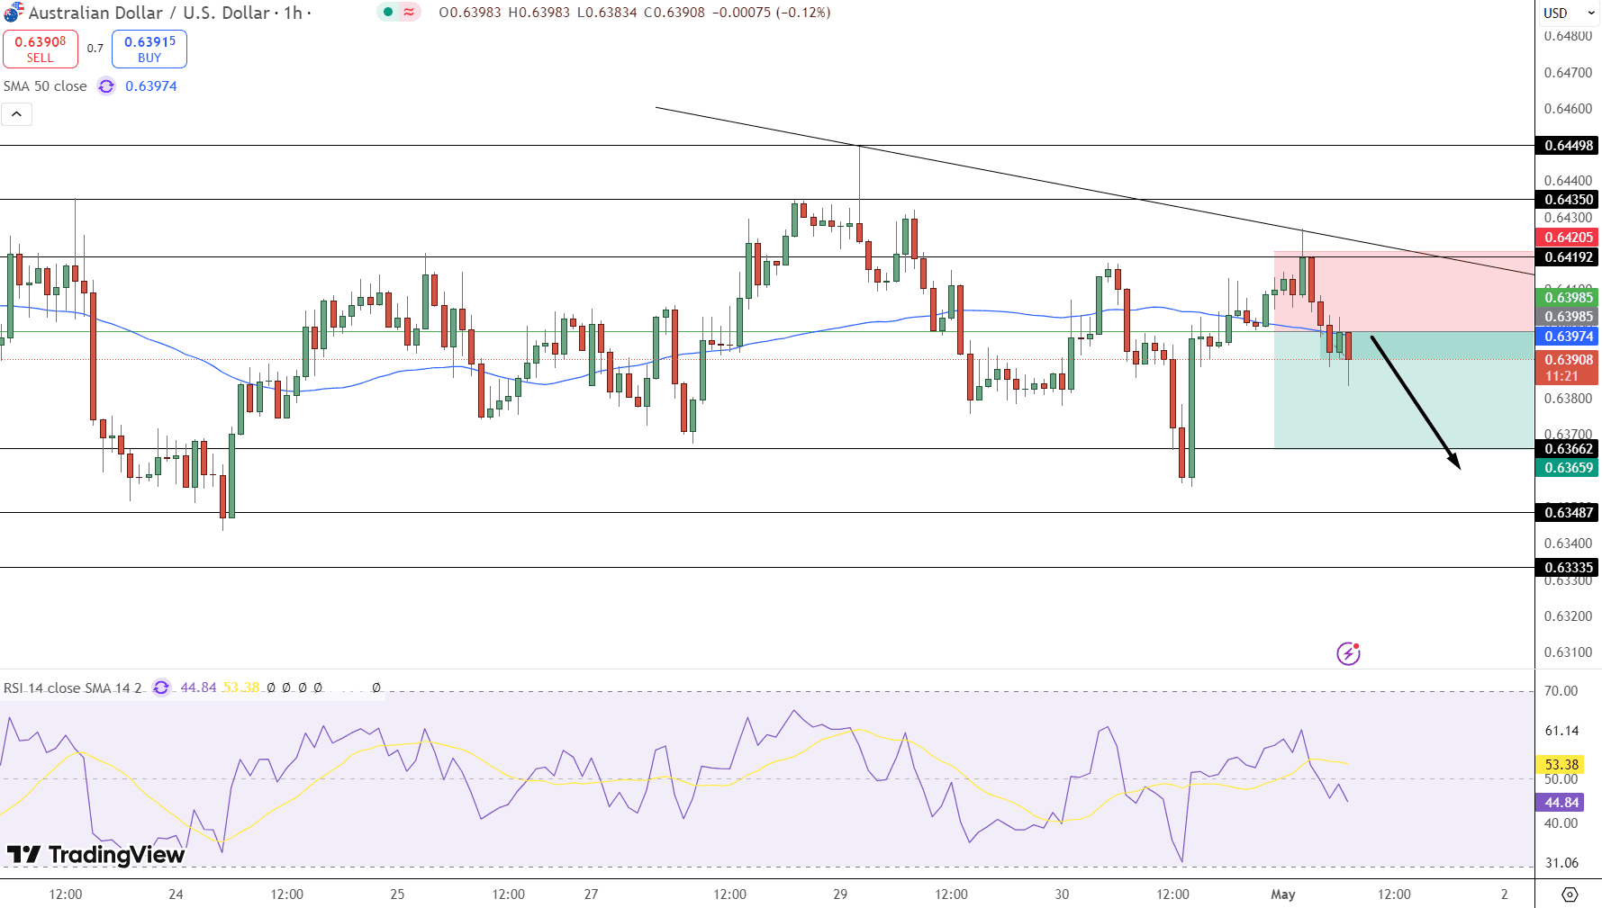The width and height of the screenshot is (1602, 908).
Task: Click the 0.64498 price level label
Action: (x=1568, y=146)
